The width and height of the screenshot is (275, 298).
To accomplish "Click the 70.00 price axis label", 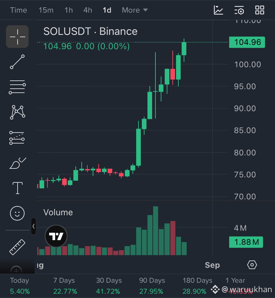I will [245, 197].
